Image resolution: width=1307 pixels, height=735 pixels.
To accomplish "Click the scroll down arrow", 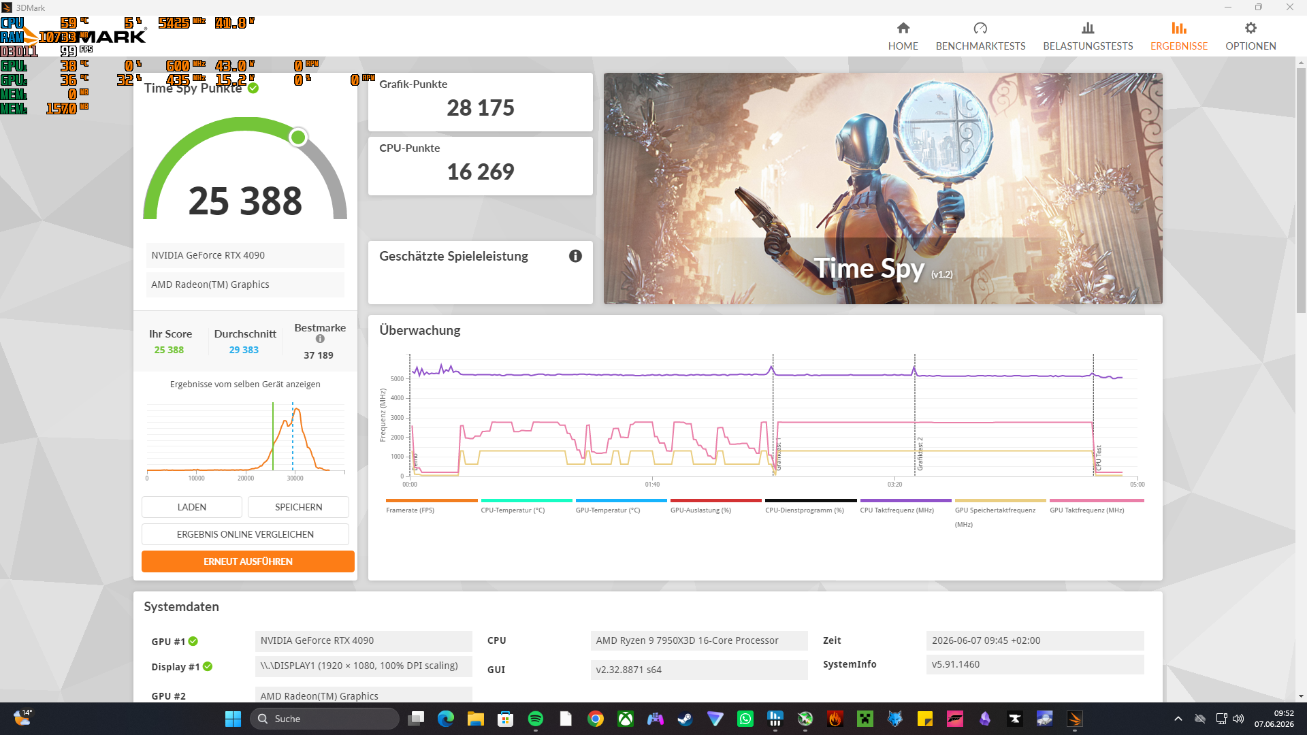I will [x=1301, y=696].
